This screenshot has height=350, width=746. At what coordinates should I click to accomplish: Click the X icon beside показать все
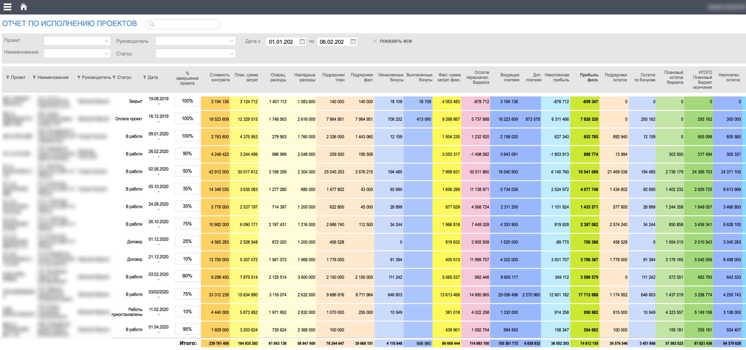click(374, 41)
